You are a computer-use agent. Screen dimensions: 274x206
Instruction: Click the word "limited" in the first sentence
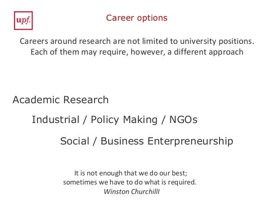click(152, 42)
